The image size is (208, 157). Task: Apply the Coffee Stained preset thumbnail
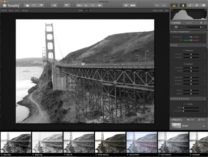click(110, 142)
